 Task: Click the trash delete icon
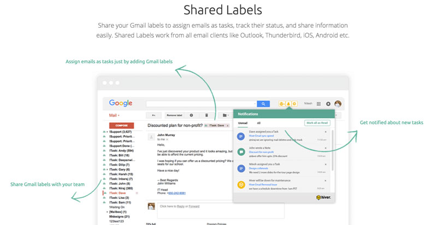(x=206, y=115)
